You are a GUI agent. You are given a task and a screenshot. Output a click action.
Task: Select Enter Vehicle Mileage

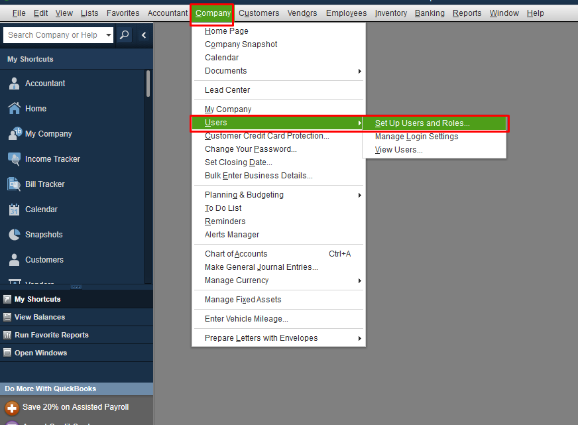pyautogui.click(x=278, y=318)
